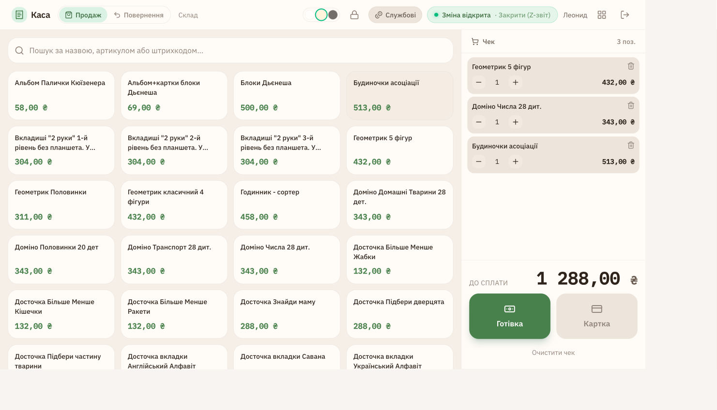Viewport: 717px width, 410px height.
Task: Add Вкладиші "2 руки" 3-й рівень product
Action: [287, 150]
